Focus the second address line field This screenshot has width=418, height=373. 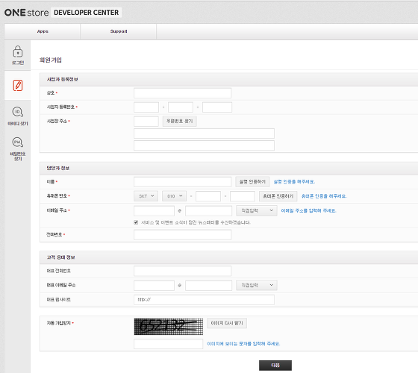pos(204,145)
